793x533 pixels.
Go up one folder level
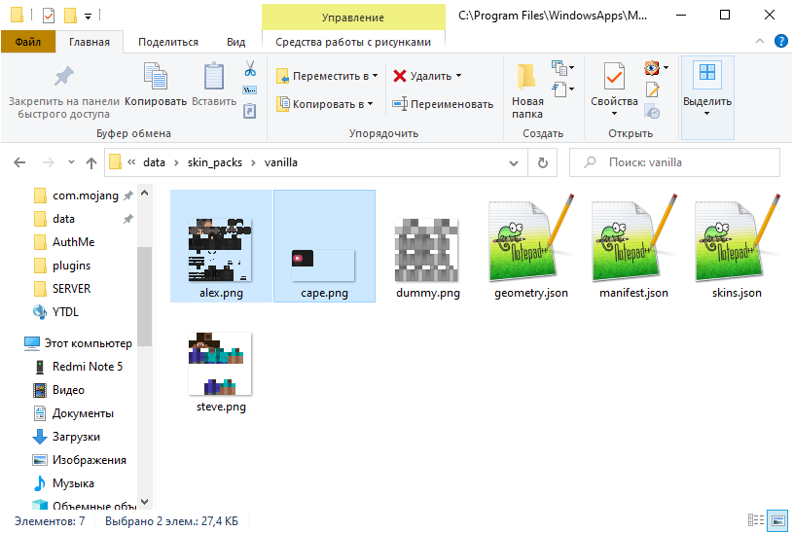[x=91, y=162]
